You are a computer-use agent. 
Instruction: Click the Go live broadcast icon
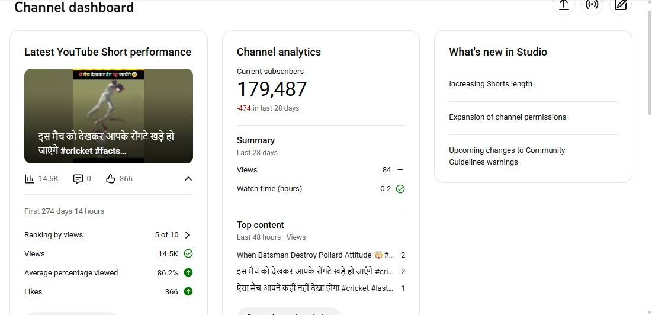[592, 5]
